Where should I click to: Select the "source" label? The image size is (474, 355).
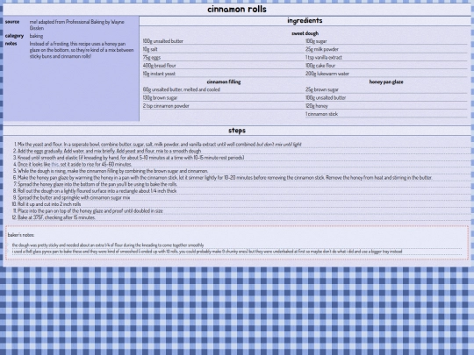12,22
